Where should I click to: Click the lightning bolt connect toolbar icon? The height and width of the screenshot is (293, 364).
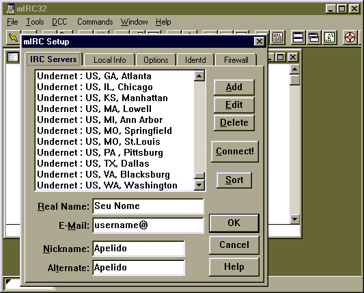click(x=13, y=37)
